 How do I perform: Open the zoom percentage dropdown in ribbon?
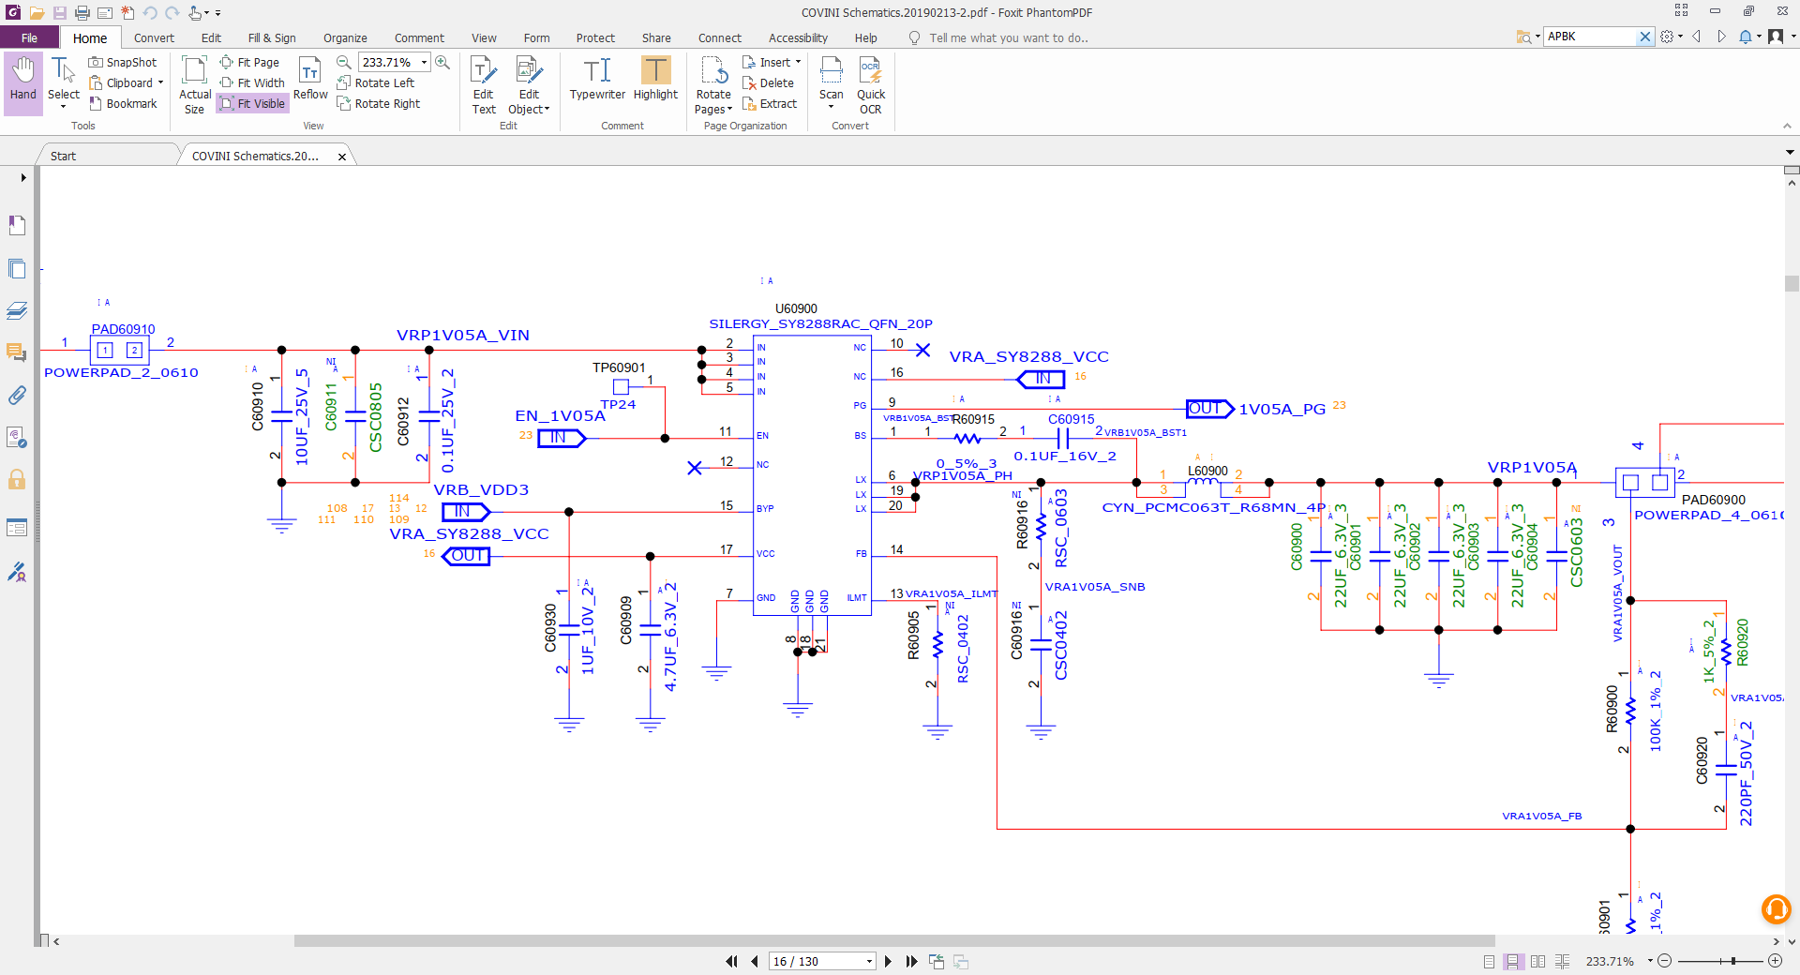pos(424,63)
